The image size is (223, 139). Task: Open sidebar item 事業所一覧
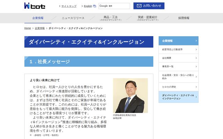178,66
